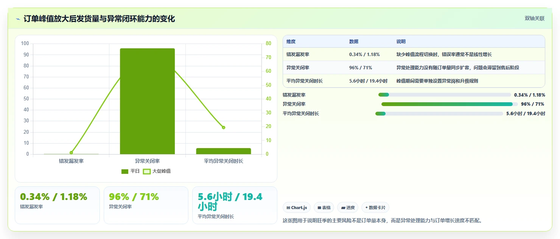Viewport: 560px width, 239px height.
Task: Click x-axis label 异常关闭率
Action: pos(147,161)
